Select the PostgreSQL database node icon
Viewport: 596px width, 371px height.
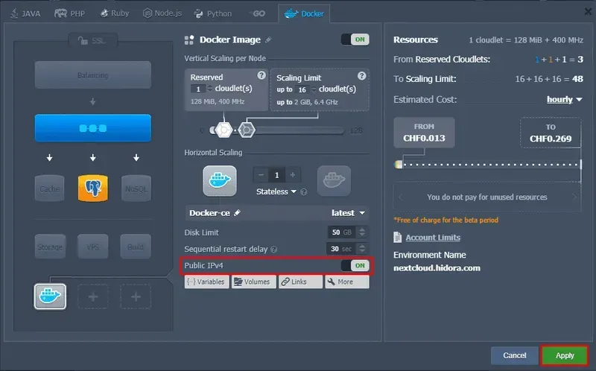tap(93, 188)
